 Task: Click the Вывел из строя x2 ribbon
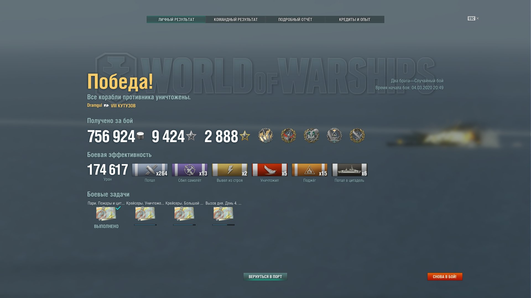coord(230,170)
